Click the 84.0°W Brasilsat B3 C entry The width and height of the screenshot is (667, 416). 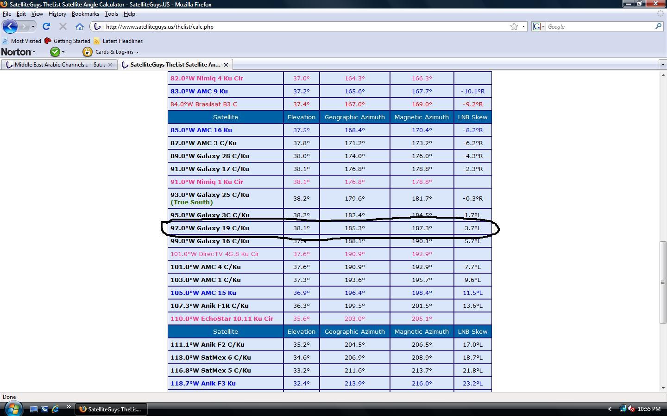(x=204, y=104)
